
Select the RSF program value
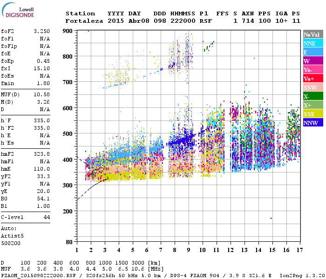tap(206, 21)
